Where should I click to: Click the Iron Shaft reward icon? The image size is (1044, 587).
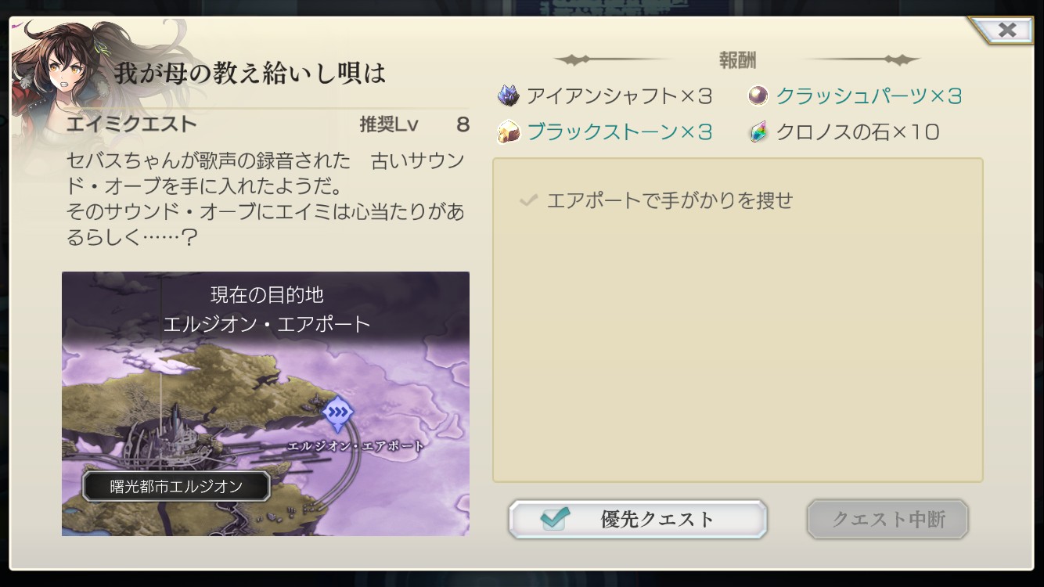(x=509, y=96)
